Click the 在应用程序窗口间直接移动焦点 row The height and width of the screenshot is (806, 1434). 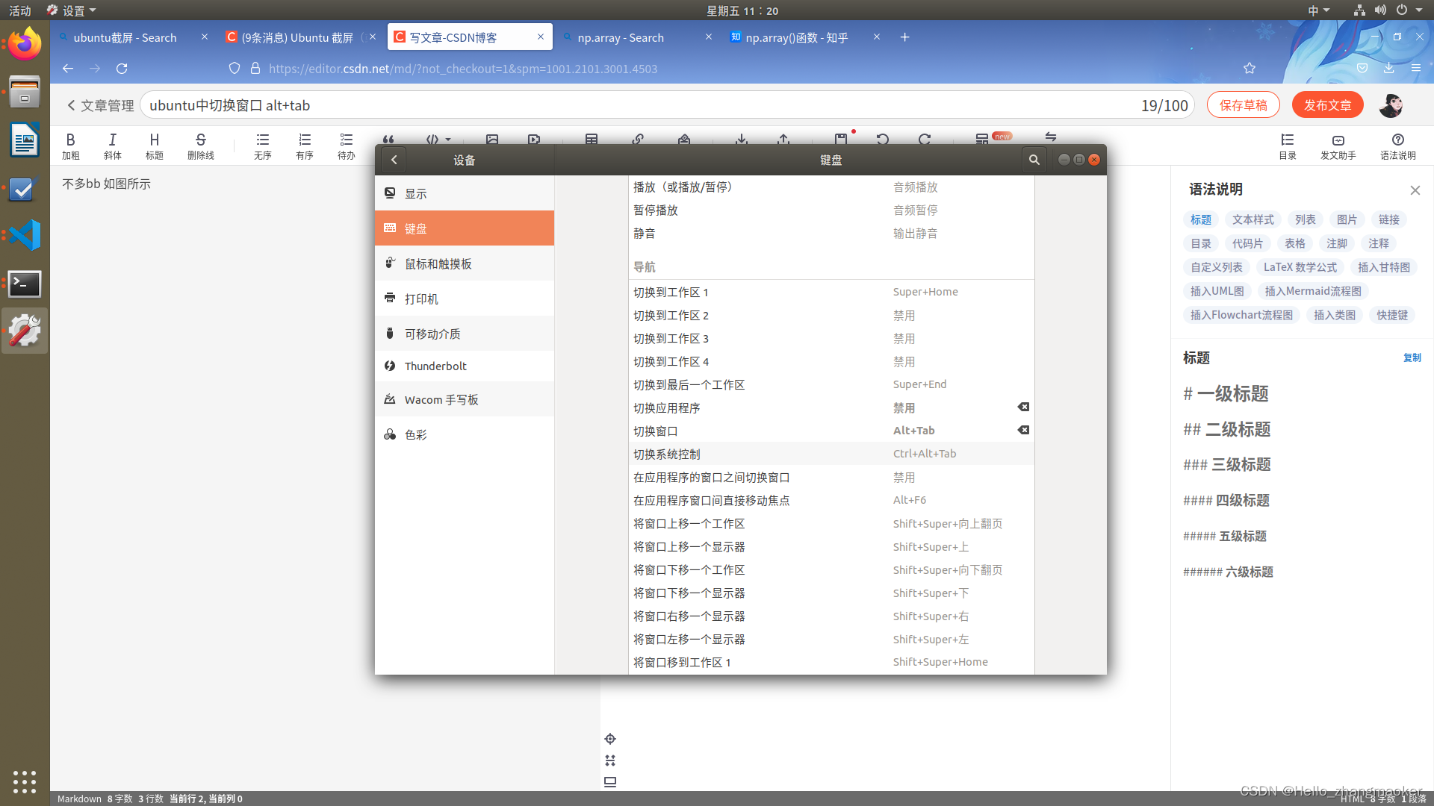(831, 500)
